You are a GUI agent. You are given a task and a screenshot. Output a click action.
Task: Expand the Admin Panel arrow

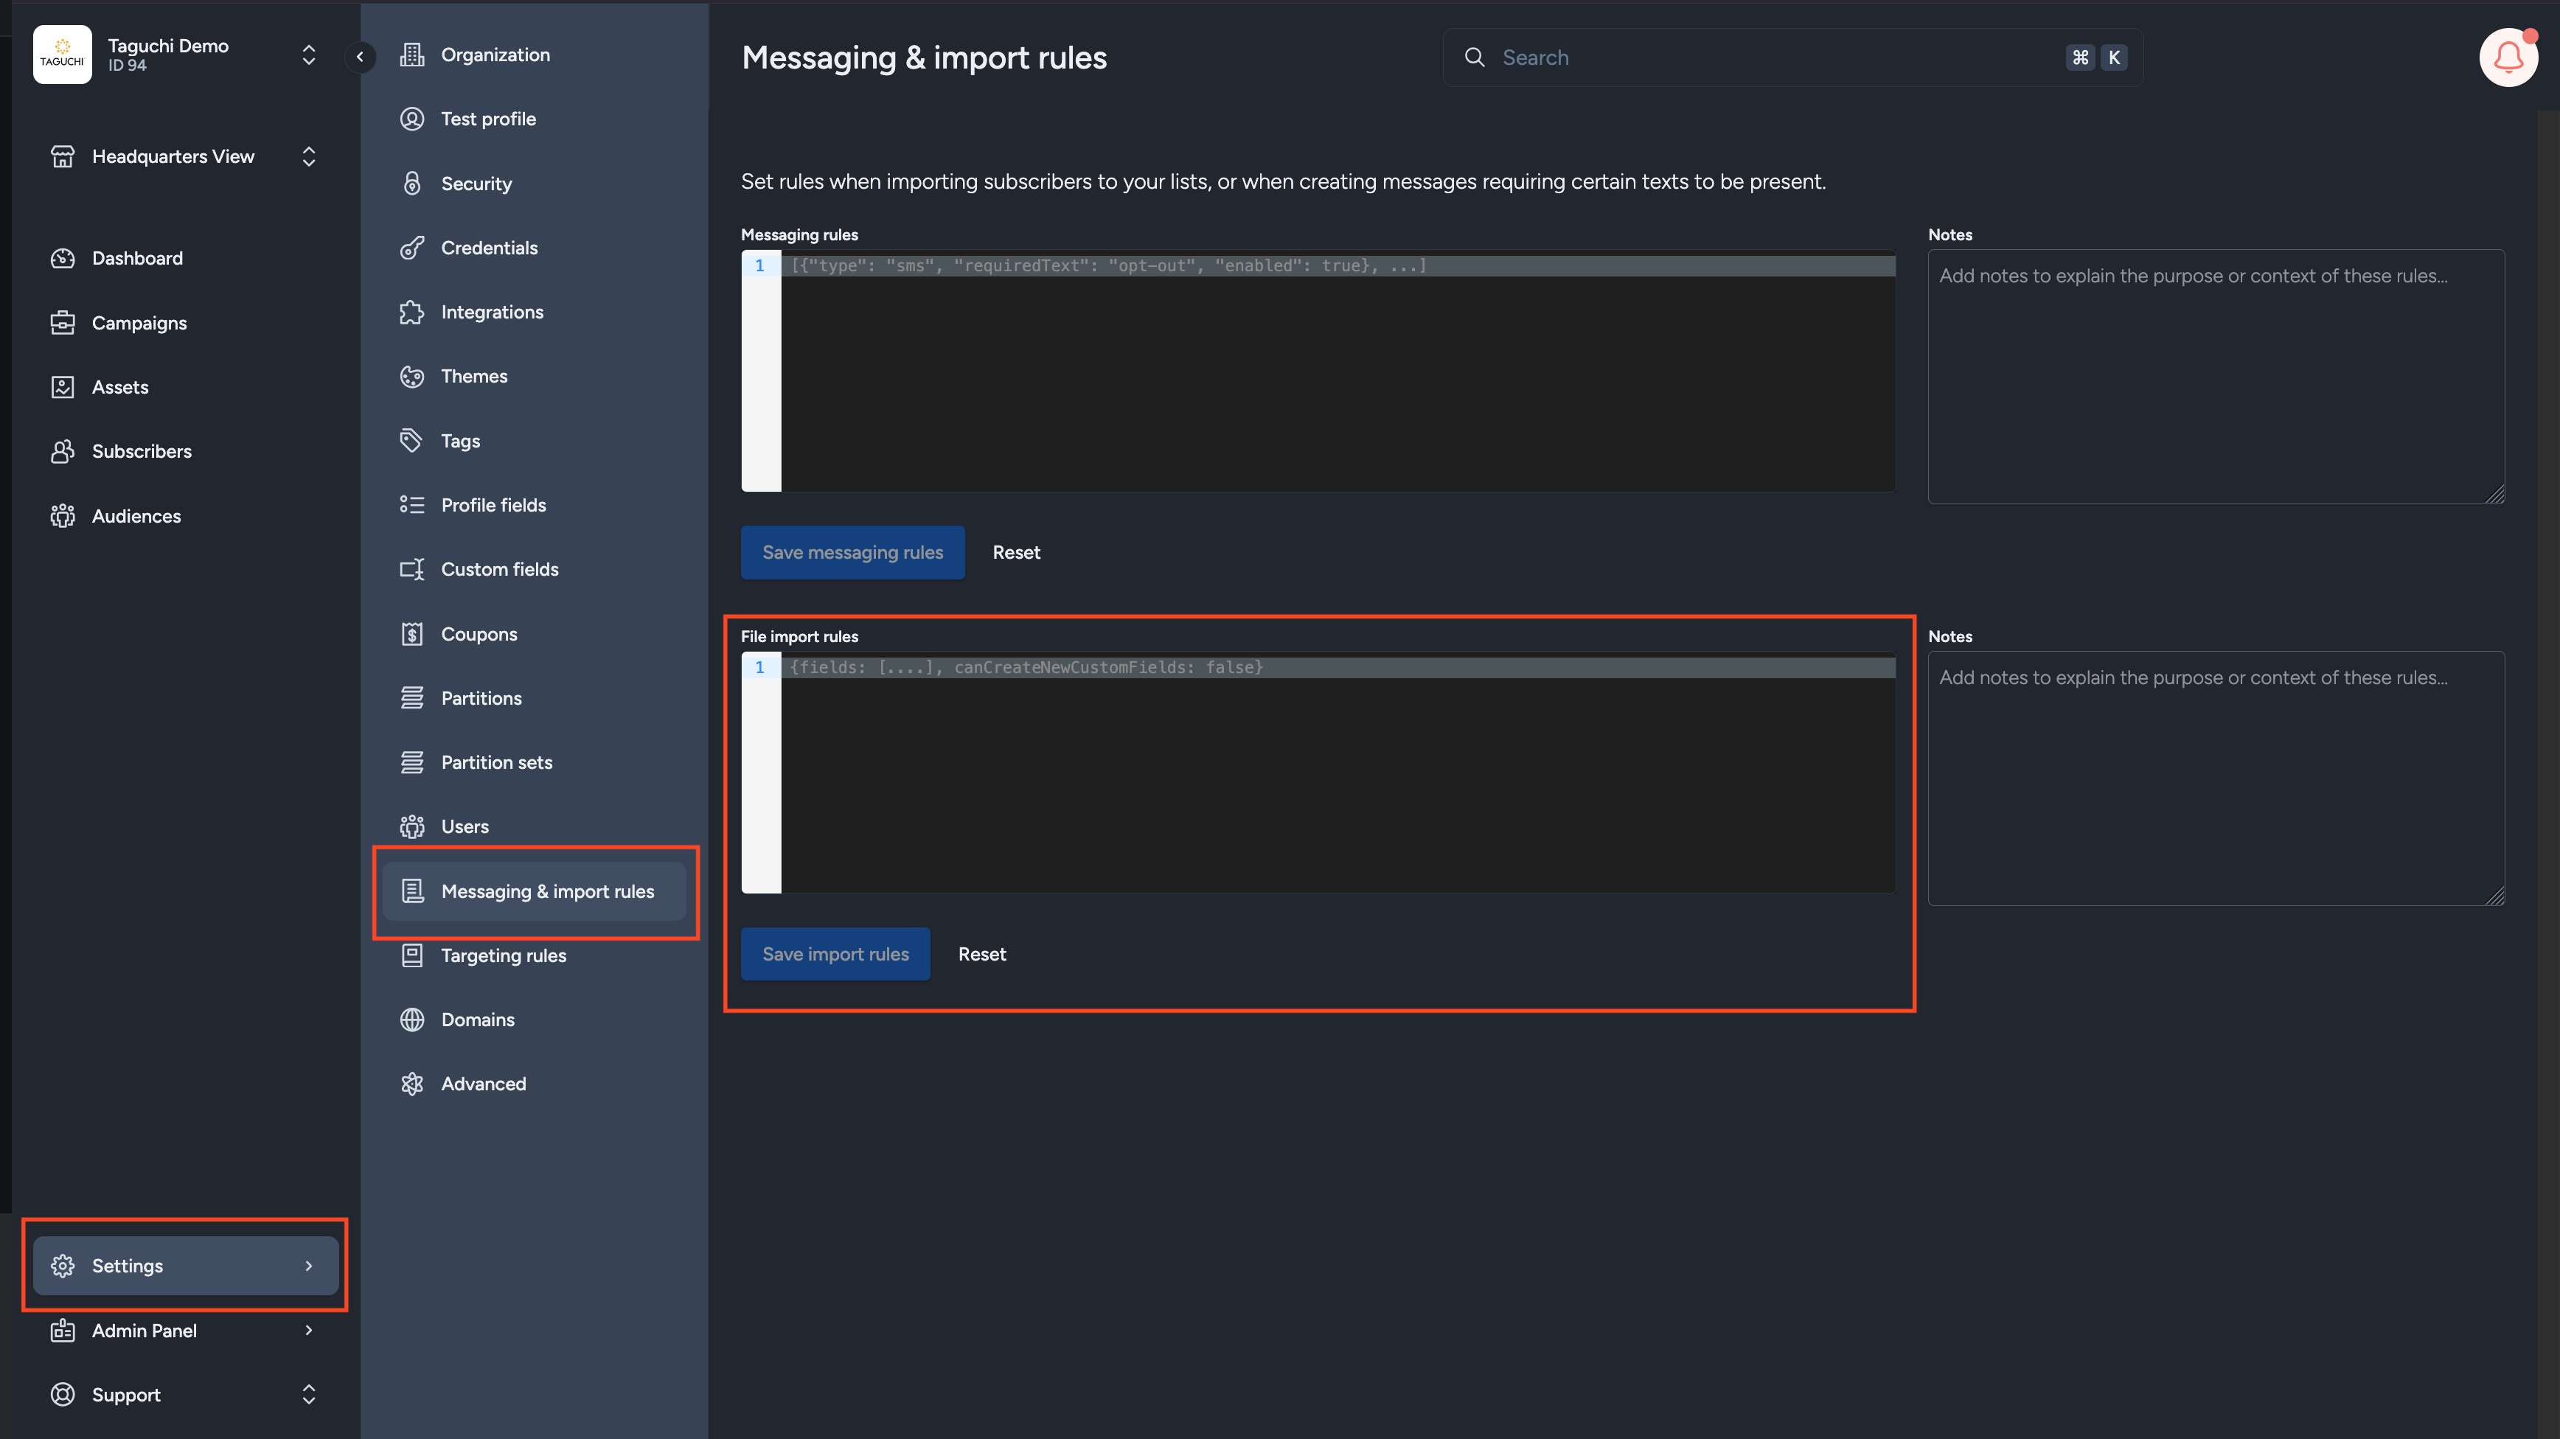tap(309, 1330)
